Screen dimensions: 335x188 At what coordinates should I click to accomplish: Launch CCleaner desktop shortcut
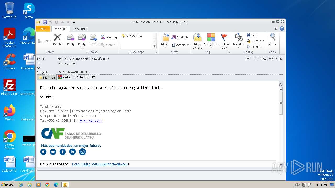pyautogui.click(x=9, y=62)
